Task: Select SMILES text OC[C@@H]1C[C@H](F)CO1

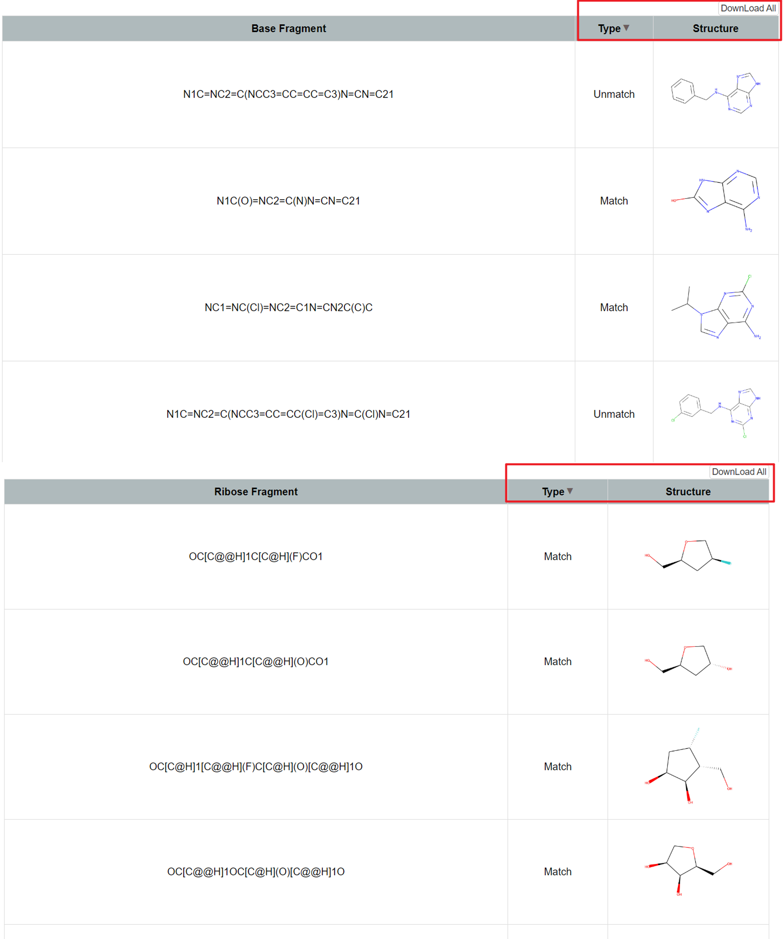Action: 256,557
